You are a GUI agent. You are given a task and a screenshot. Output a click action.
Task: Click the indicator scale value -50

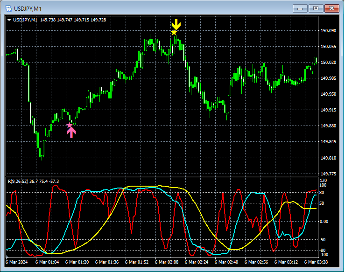(x=323, y=240)
